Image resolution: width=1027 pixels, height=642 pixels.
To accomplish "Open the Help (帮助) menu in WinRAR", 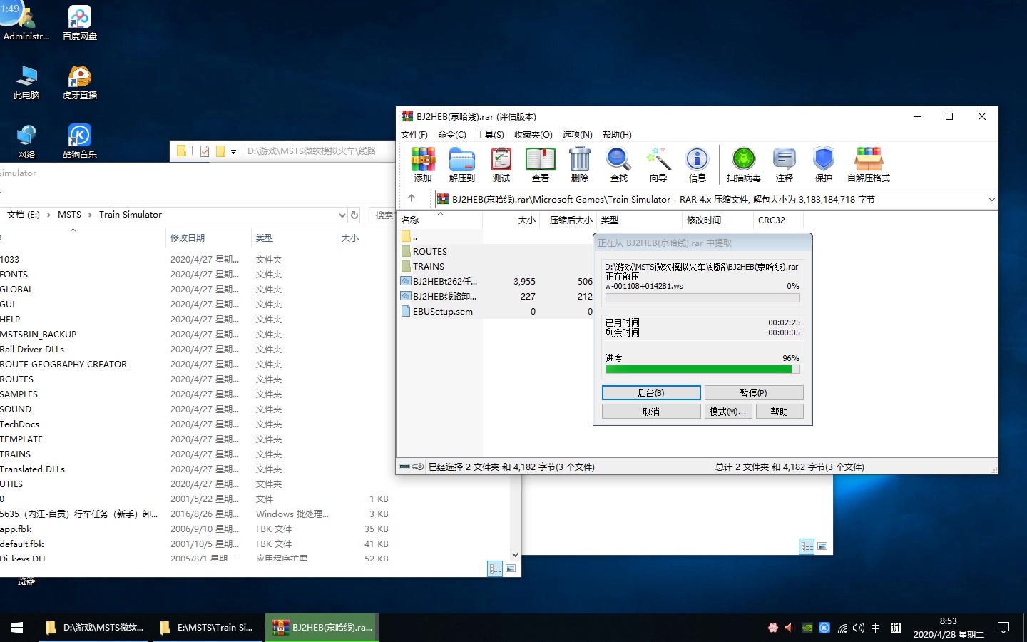I will pos(617,134).
